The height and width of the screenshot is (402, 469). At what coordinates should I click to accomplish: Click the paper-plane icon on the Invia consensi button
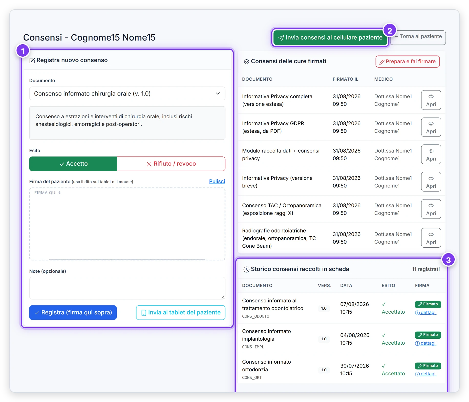(281, 38)
